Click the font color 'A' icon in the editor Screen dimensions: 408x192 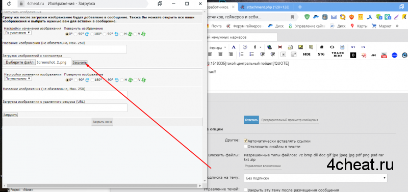[x=234, y=47]
